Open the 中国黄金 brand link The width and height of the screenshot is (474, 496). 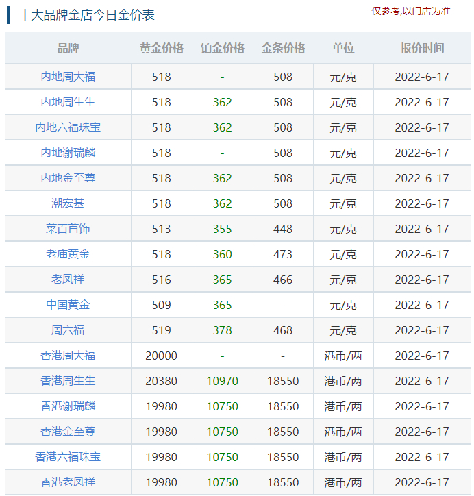point(68,305)
